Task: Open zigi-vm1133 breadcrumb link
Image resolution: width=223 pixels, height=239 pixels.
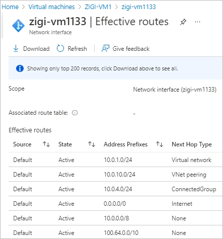Action: [x=138, y=7]
